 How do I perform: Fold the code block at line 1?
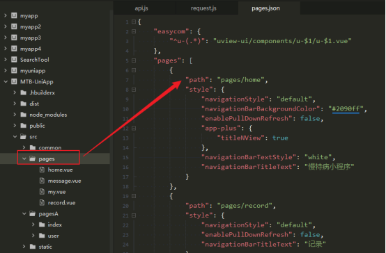(134, 22)
